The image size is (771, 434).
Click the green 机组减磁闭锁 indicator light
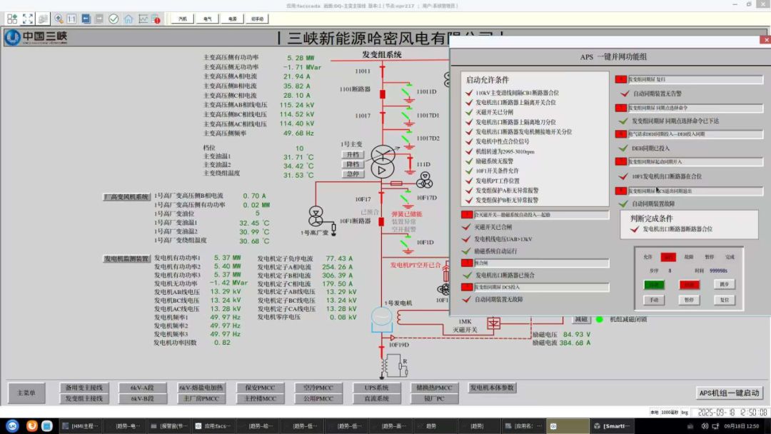tap(600, 320)
